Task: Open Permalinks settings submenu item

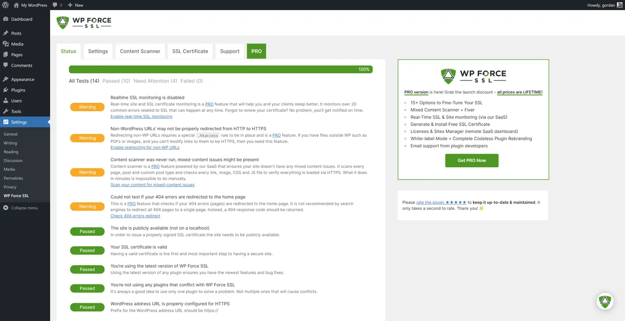Action: 14,178
